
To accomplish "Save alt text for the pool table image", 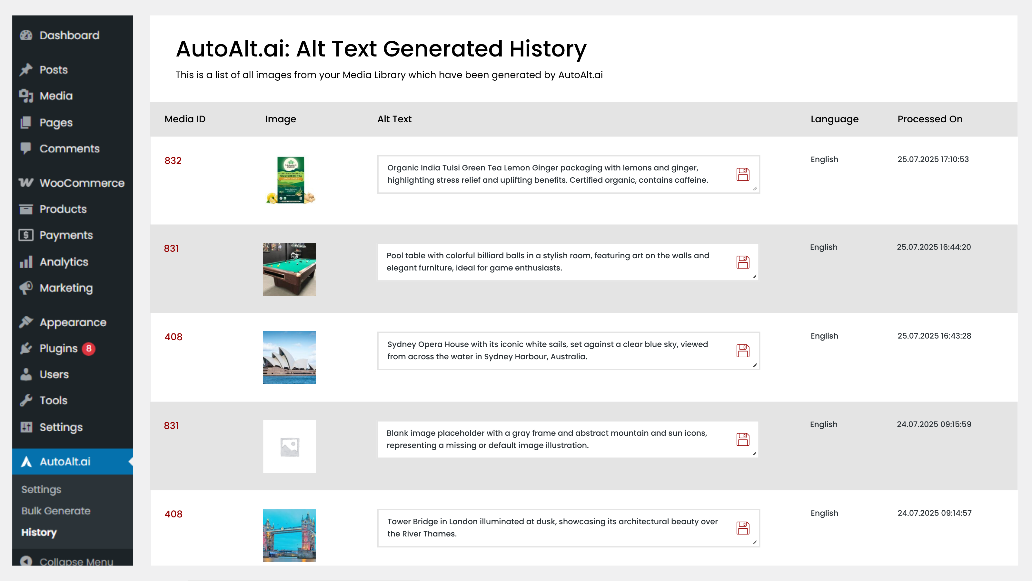I will tap(742, 262).
